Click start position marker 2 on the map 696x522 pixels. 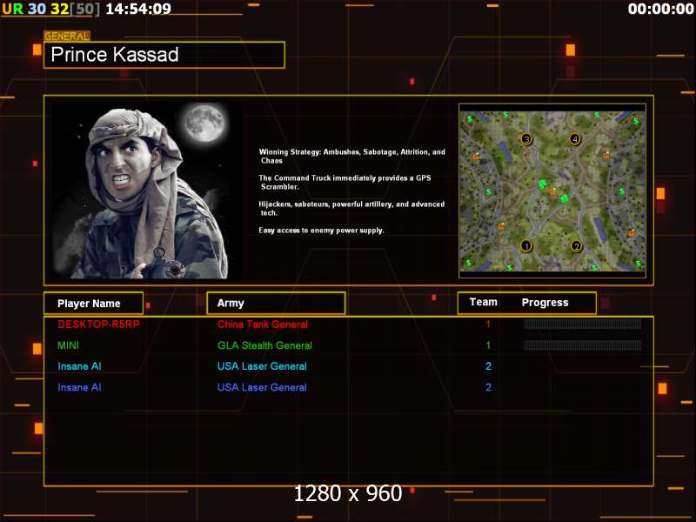(576, 245)
